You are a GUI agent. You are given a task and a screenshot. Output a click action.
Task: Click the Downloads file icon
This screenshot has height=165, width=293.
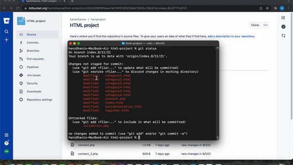[x=21, y=92]
